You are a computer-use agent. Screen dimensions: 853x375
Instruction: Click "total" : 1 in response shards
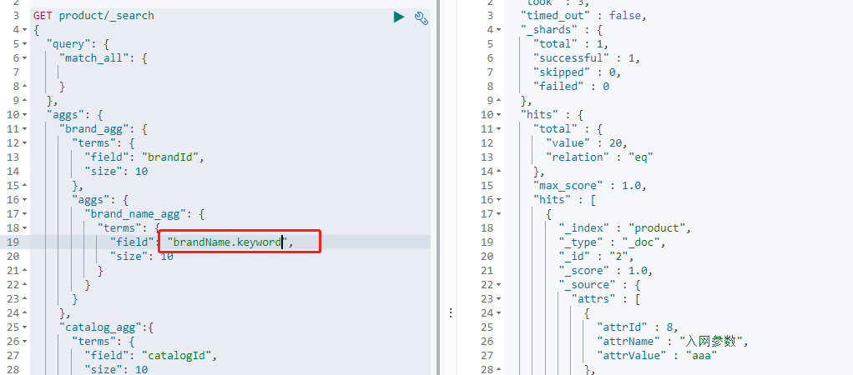(571, 44)
